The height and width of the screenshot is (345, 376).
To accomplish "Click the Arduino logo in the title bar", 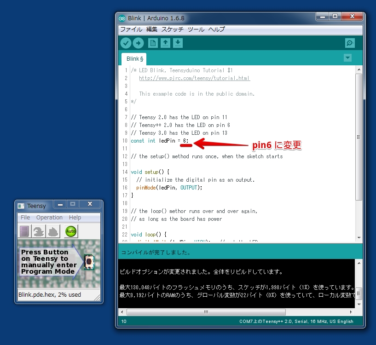I will tap(122, 18).
